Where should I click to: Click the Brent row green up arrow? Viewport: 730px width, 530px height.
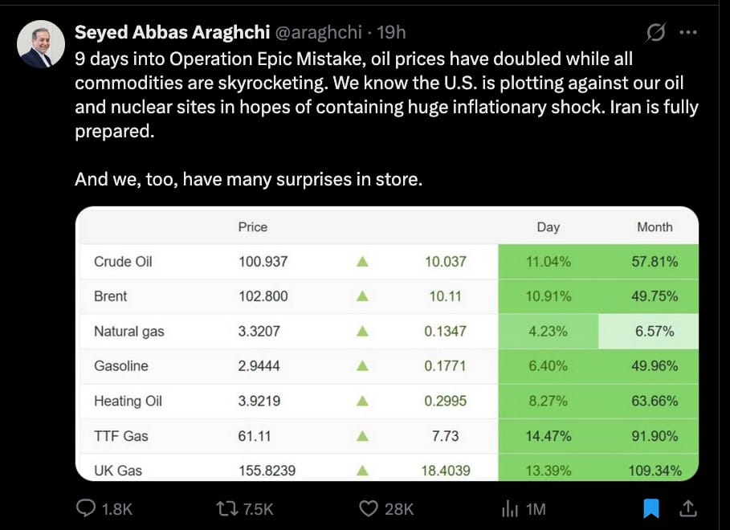(x=362, y=296)
